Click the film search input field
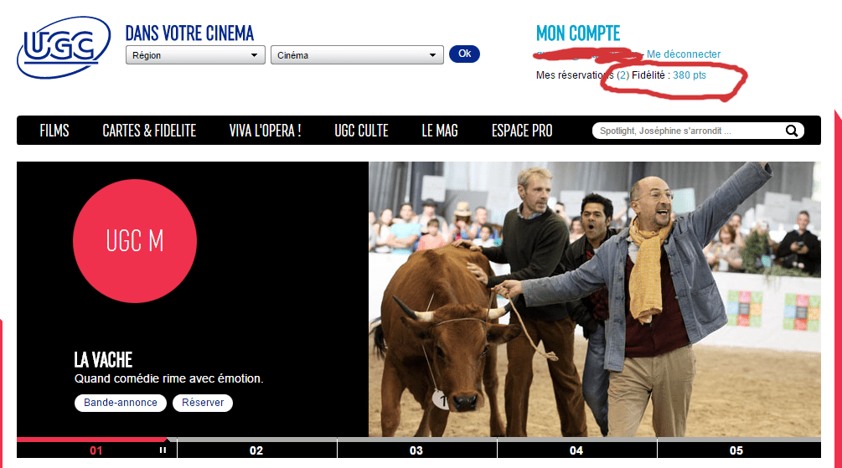The height and width of the screenshot is (468, 842). coord(687,131)
